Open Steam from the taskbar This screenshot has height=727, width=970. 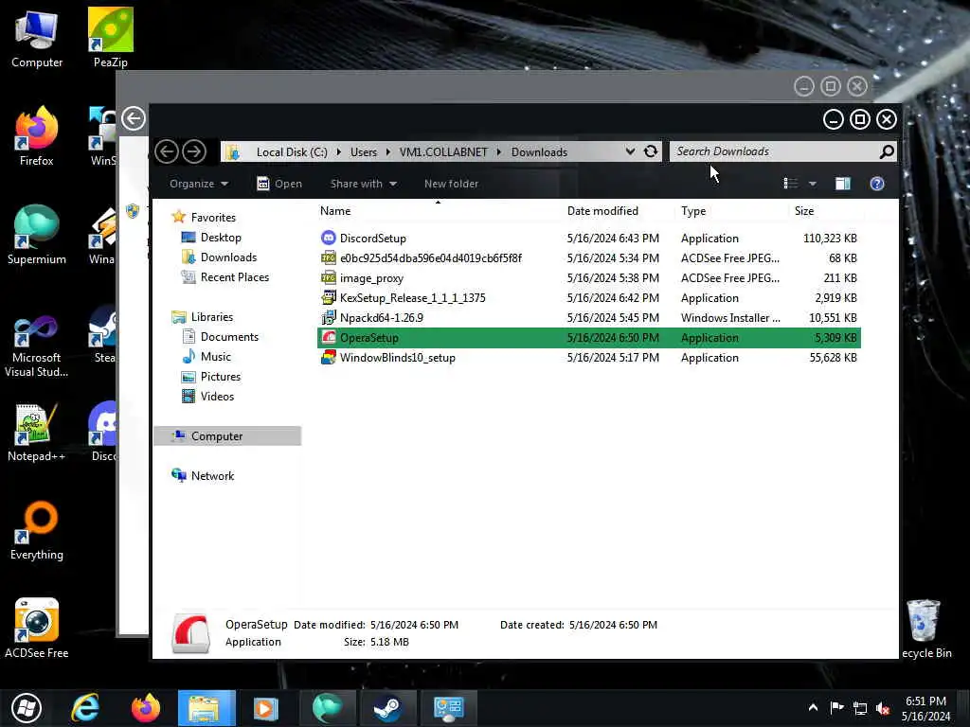coord(387,708)
